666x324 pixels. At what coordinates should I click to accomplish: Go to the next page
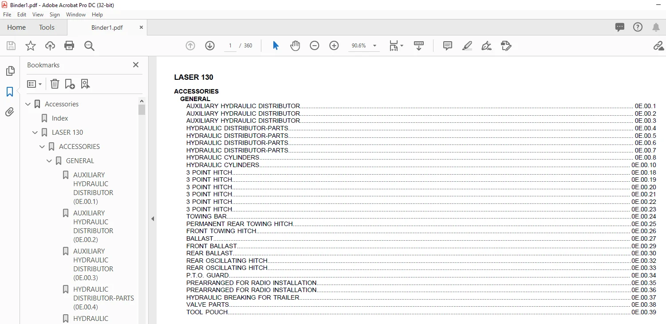[x=210, y=46]
